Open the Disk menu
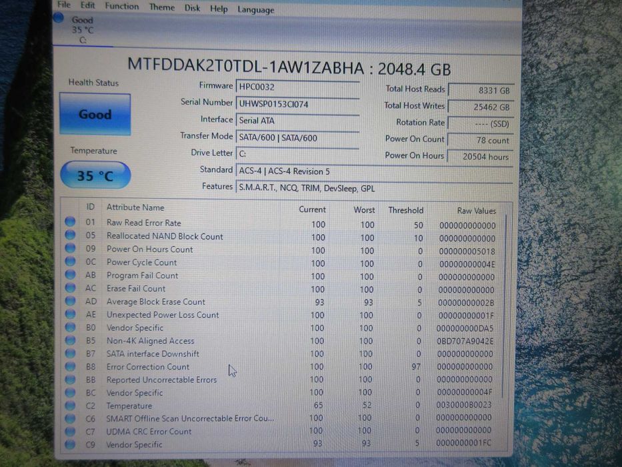This screenshot has width=622, height=467. point(193,8)
